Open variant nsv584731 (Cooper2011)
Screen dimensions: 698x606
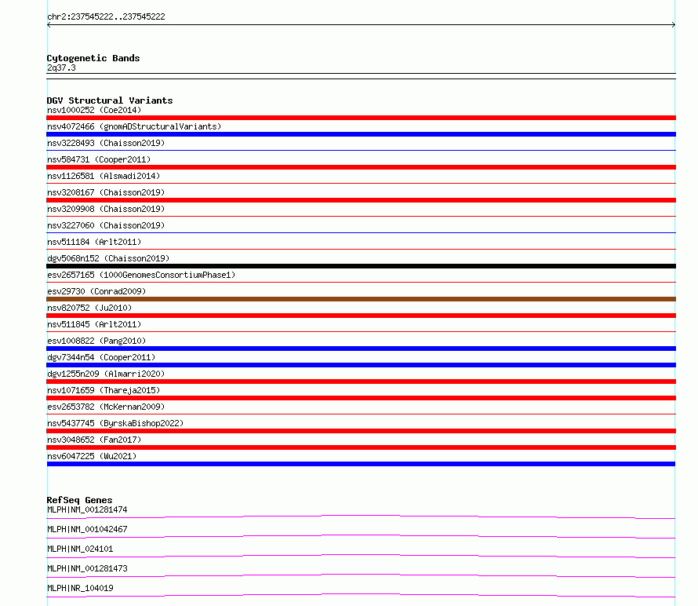pyautogui.click(x=99, y=159)
